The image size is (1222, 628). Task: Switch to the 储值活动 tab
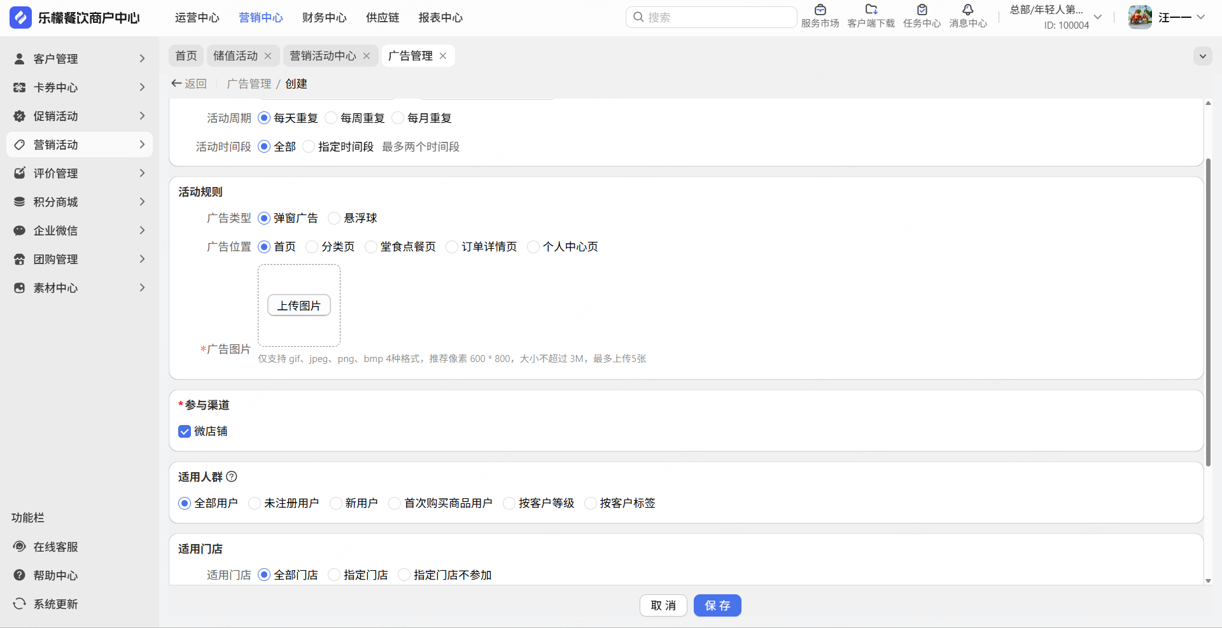click(x=235, y=56)
